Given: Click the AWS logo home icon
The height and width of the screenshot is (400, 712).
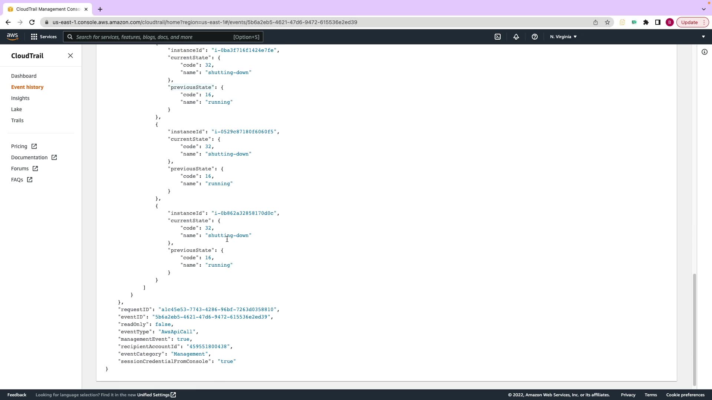Looking at the screenshot, I should pos(12,36).
